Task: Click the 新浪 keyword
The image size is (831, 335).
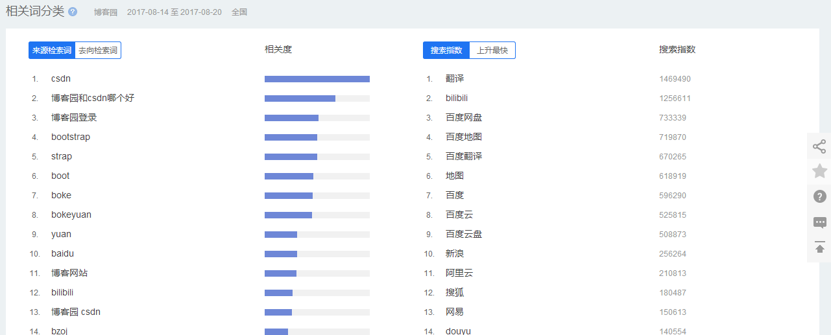Action: 455,253
